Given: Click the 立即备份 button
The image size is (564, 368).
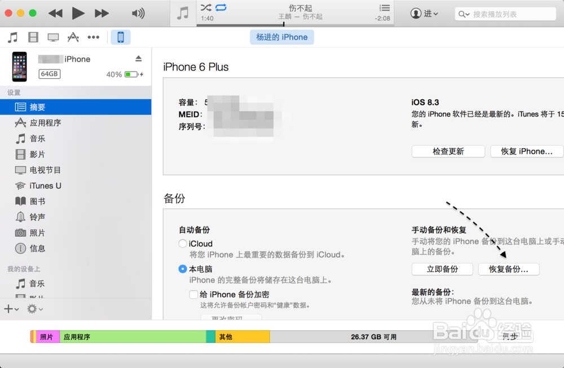Looking at the screenshot, I should (x=442, y=269).
